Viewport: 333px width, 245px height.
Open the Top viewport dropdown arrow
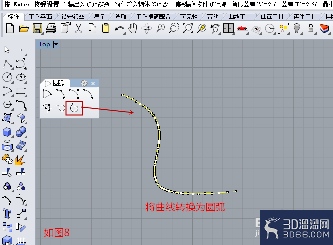(56, 44)
